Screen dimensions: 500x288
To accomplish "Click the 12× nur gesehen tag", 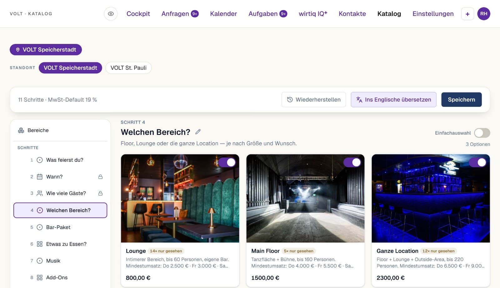I will point(438,251).
